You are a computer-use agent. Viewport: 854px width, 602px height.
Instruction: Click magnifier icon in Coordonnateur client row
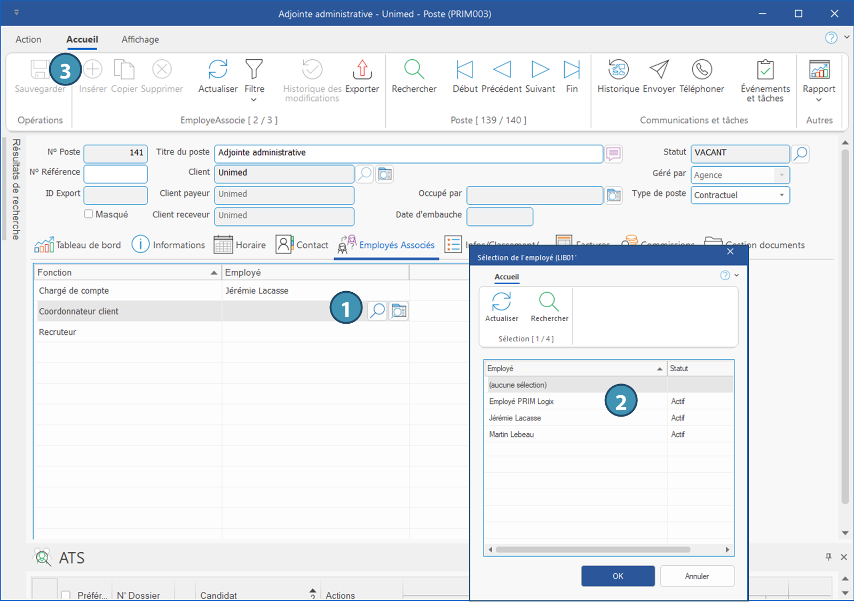tap(377, 311)
